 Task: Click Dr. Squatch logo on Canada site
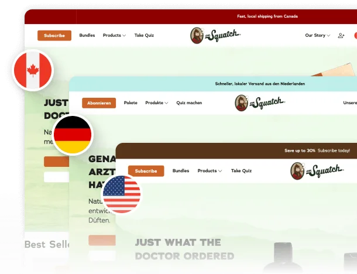(x=215, y=35)
